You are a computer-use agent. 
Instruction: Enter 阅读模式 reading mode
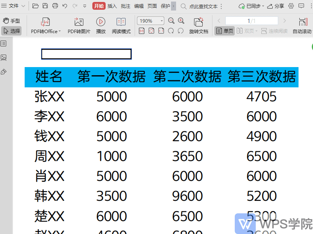tap(121, 27)
